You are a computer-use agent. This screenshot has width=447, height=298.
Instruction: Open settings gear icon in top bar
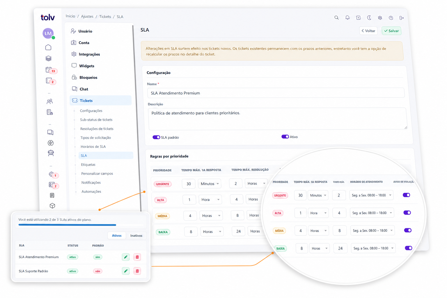point(380,18)
